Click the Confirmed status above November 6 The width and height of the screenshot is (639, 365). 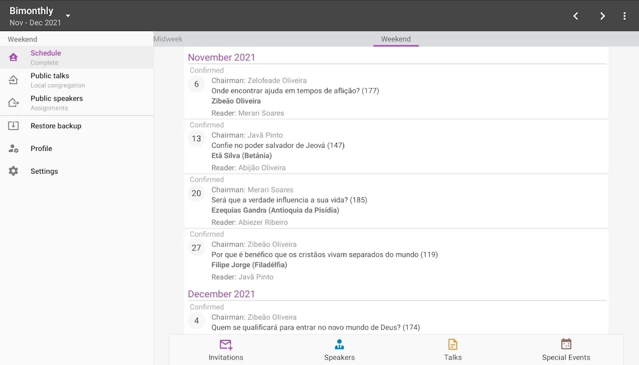click(x=207, y=70)
